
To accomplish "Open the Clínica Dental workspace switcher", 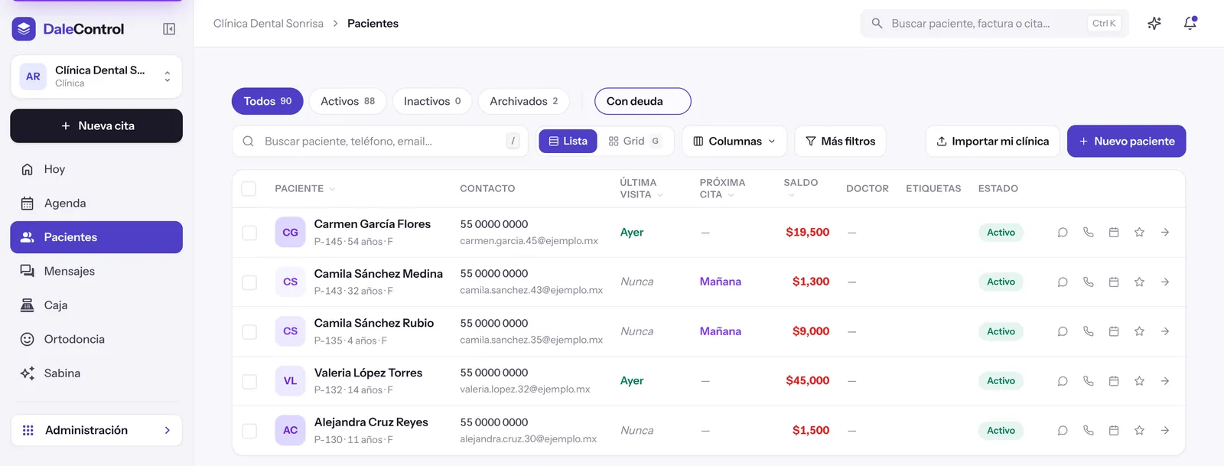I will 96,77.
